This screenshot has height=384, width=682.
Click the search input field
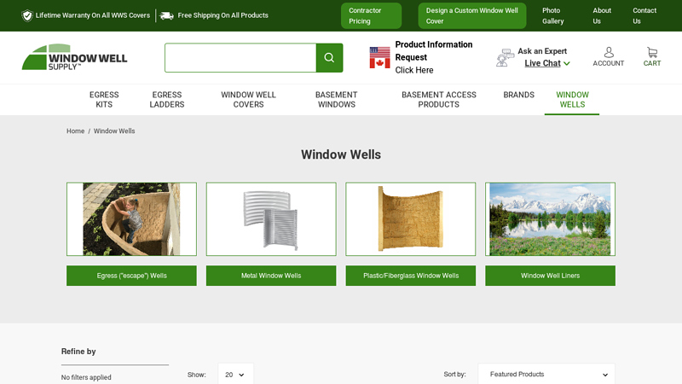(240, 57)
